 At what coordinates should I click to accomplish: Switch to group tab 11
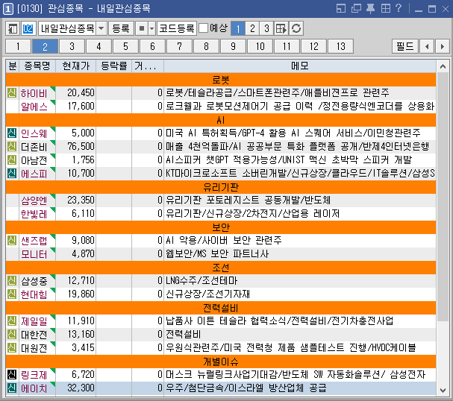tap(287, 46)
